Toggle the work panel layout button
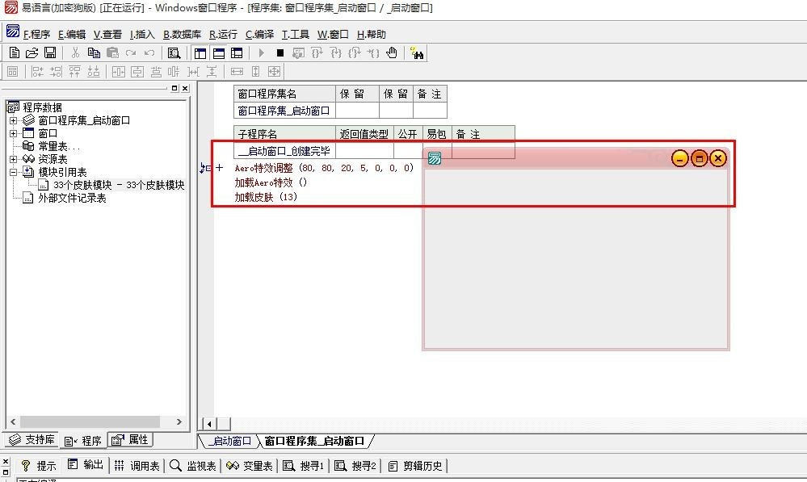807x482 pixels. [200, 53]
